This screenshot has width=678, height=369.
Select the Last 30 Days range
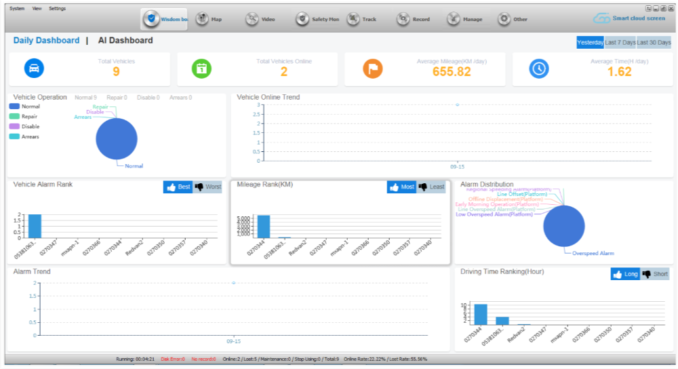click(654, 42)
